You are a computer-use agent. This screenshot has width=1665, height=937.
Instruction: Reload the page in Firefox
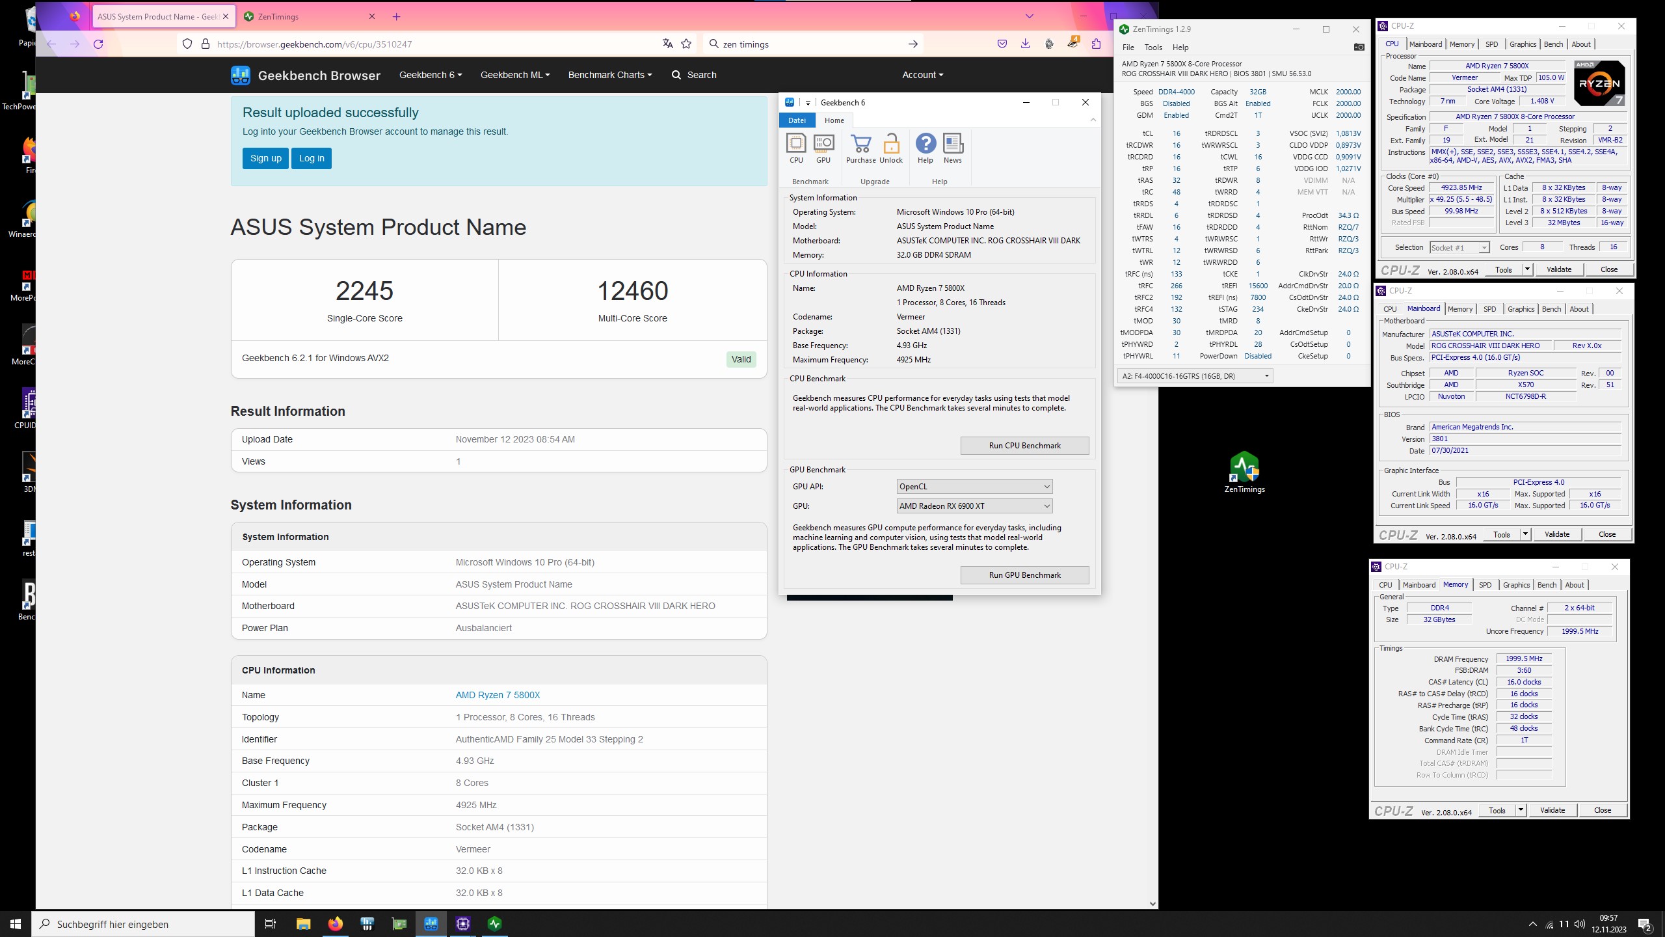[98, 44]
